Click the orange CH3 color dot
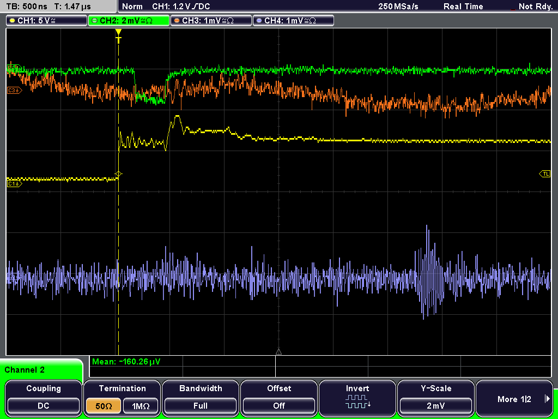The height and width of the screenshot is (419, 558). [177, 21]
